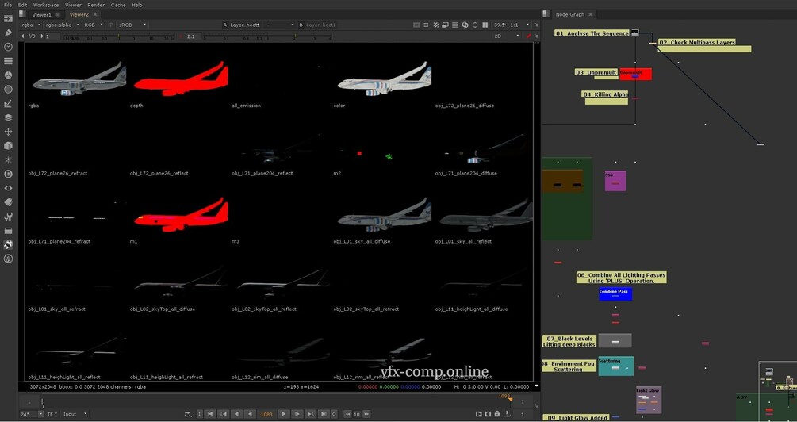Select the Node Graph tab
Screen dimensions: 797x422
pos(569,15)
